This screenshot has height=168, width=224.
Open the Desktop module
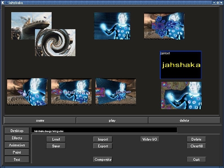click(17, 131)
